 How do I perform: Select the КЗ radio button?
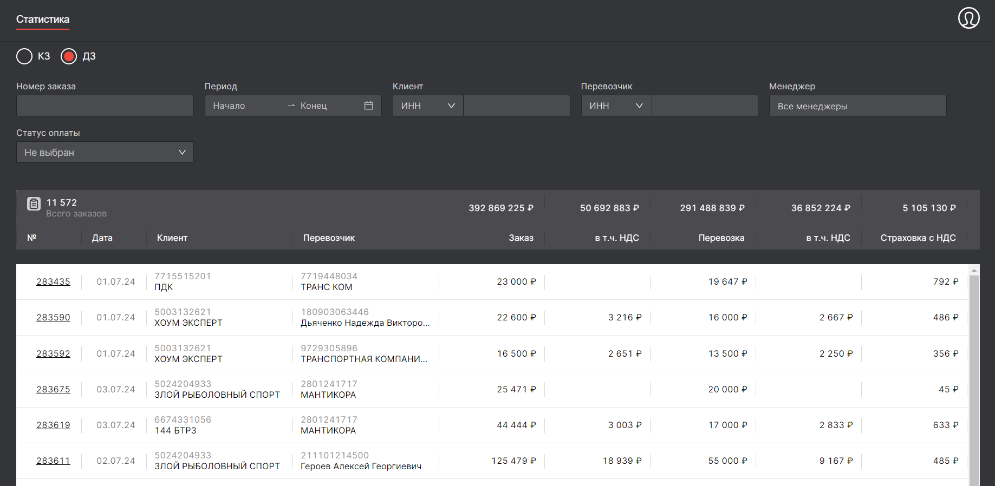point(24,56)
